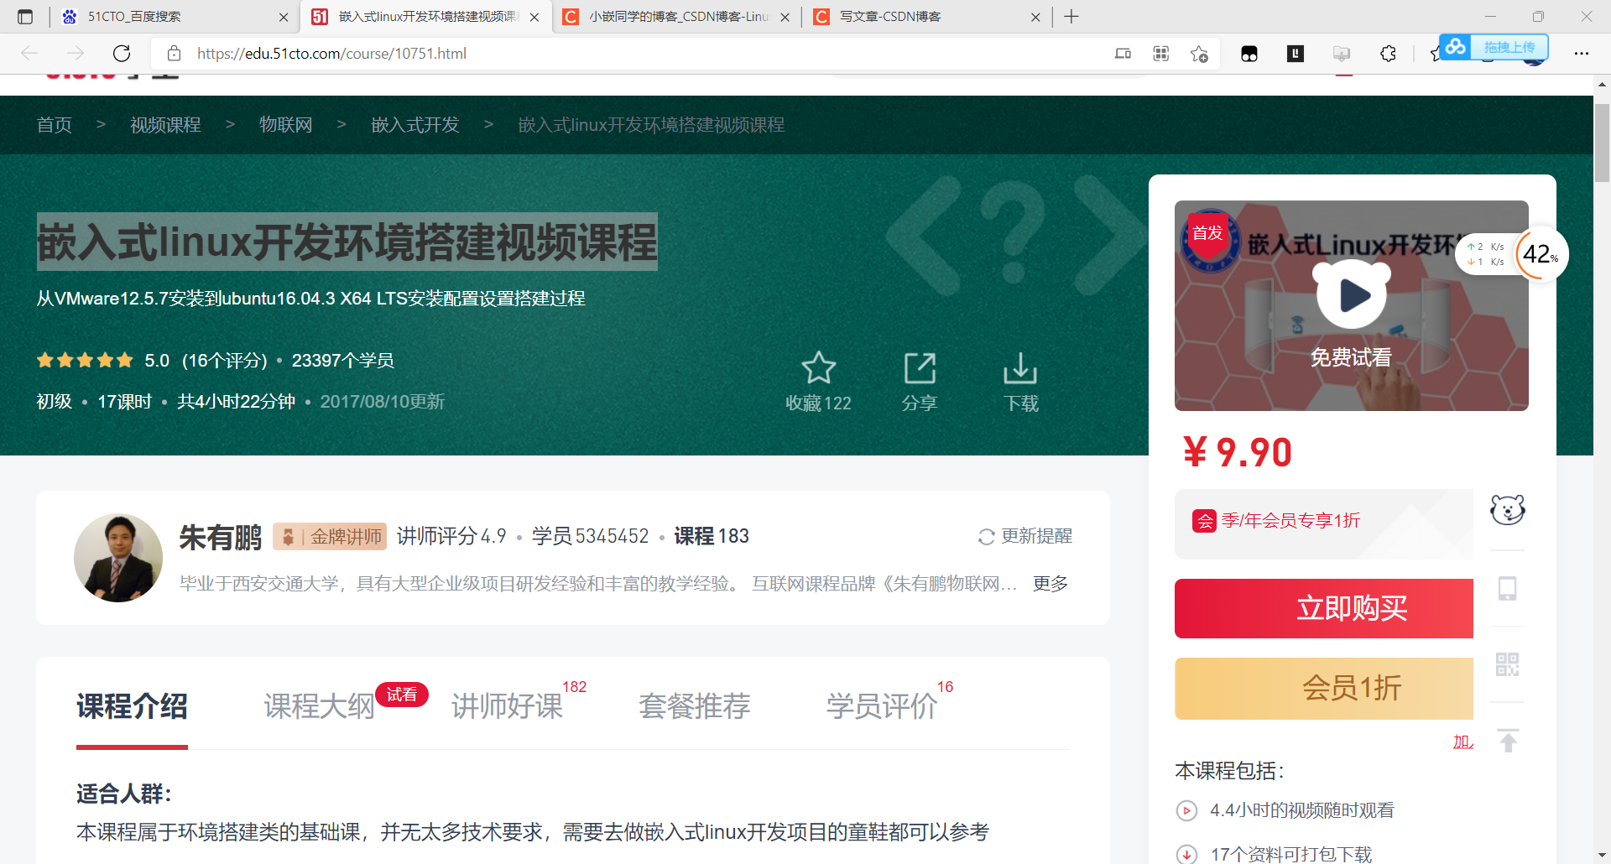Screen dimensions: 1611x864
Task: Expand instructor bio with 更多
Action: tap(1051, 584)
